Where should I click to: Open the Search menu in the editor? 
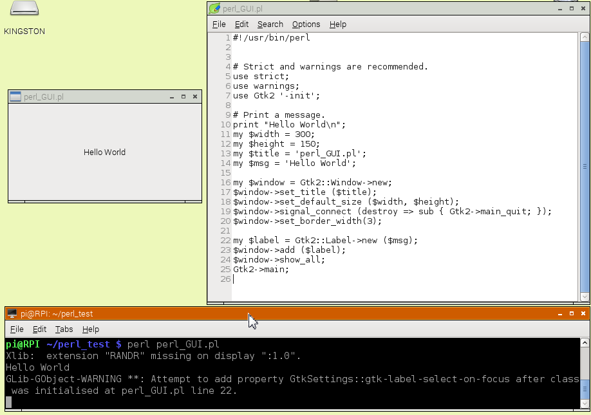(x=270, y=24)
